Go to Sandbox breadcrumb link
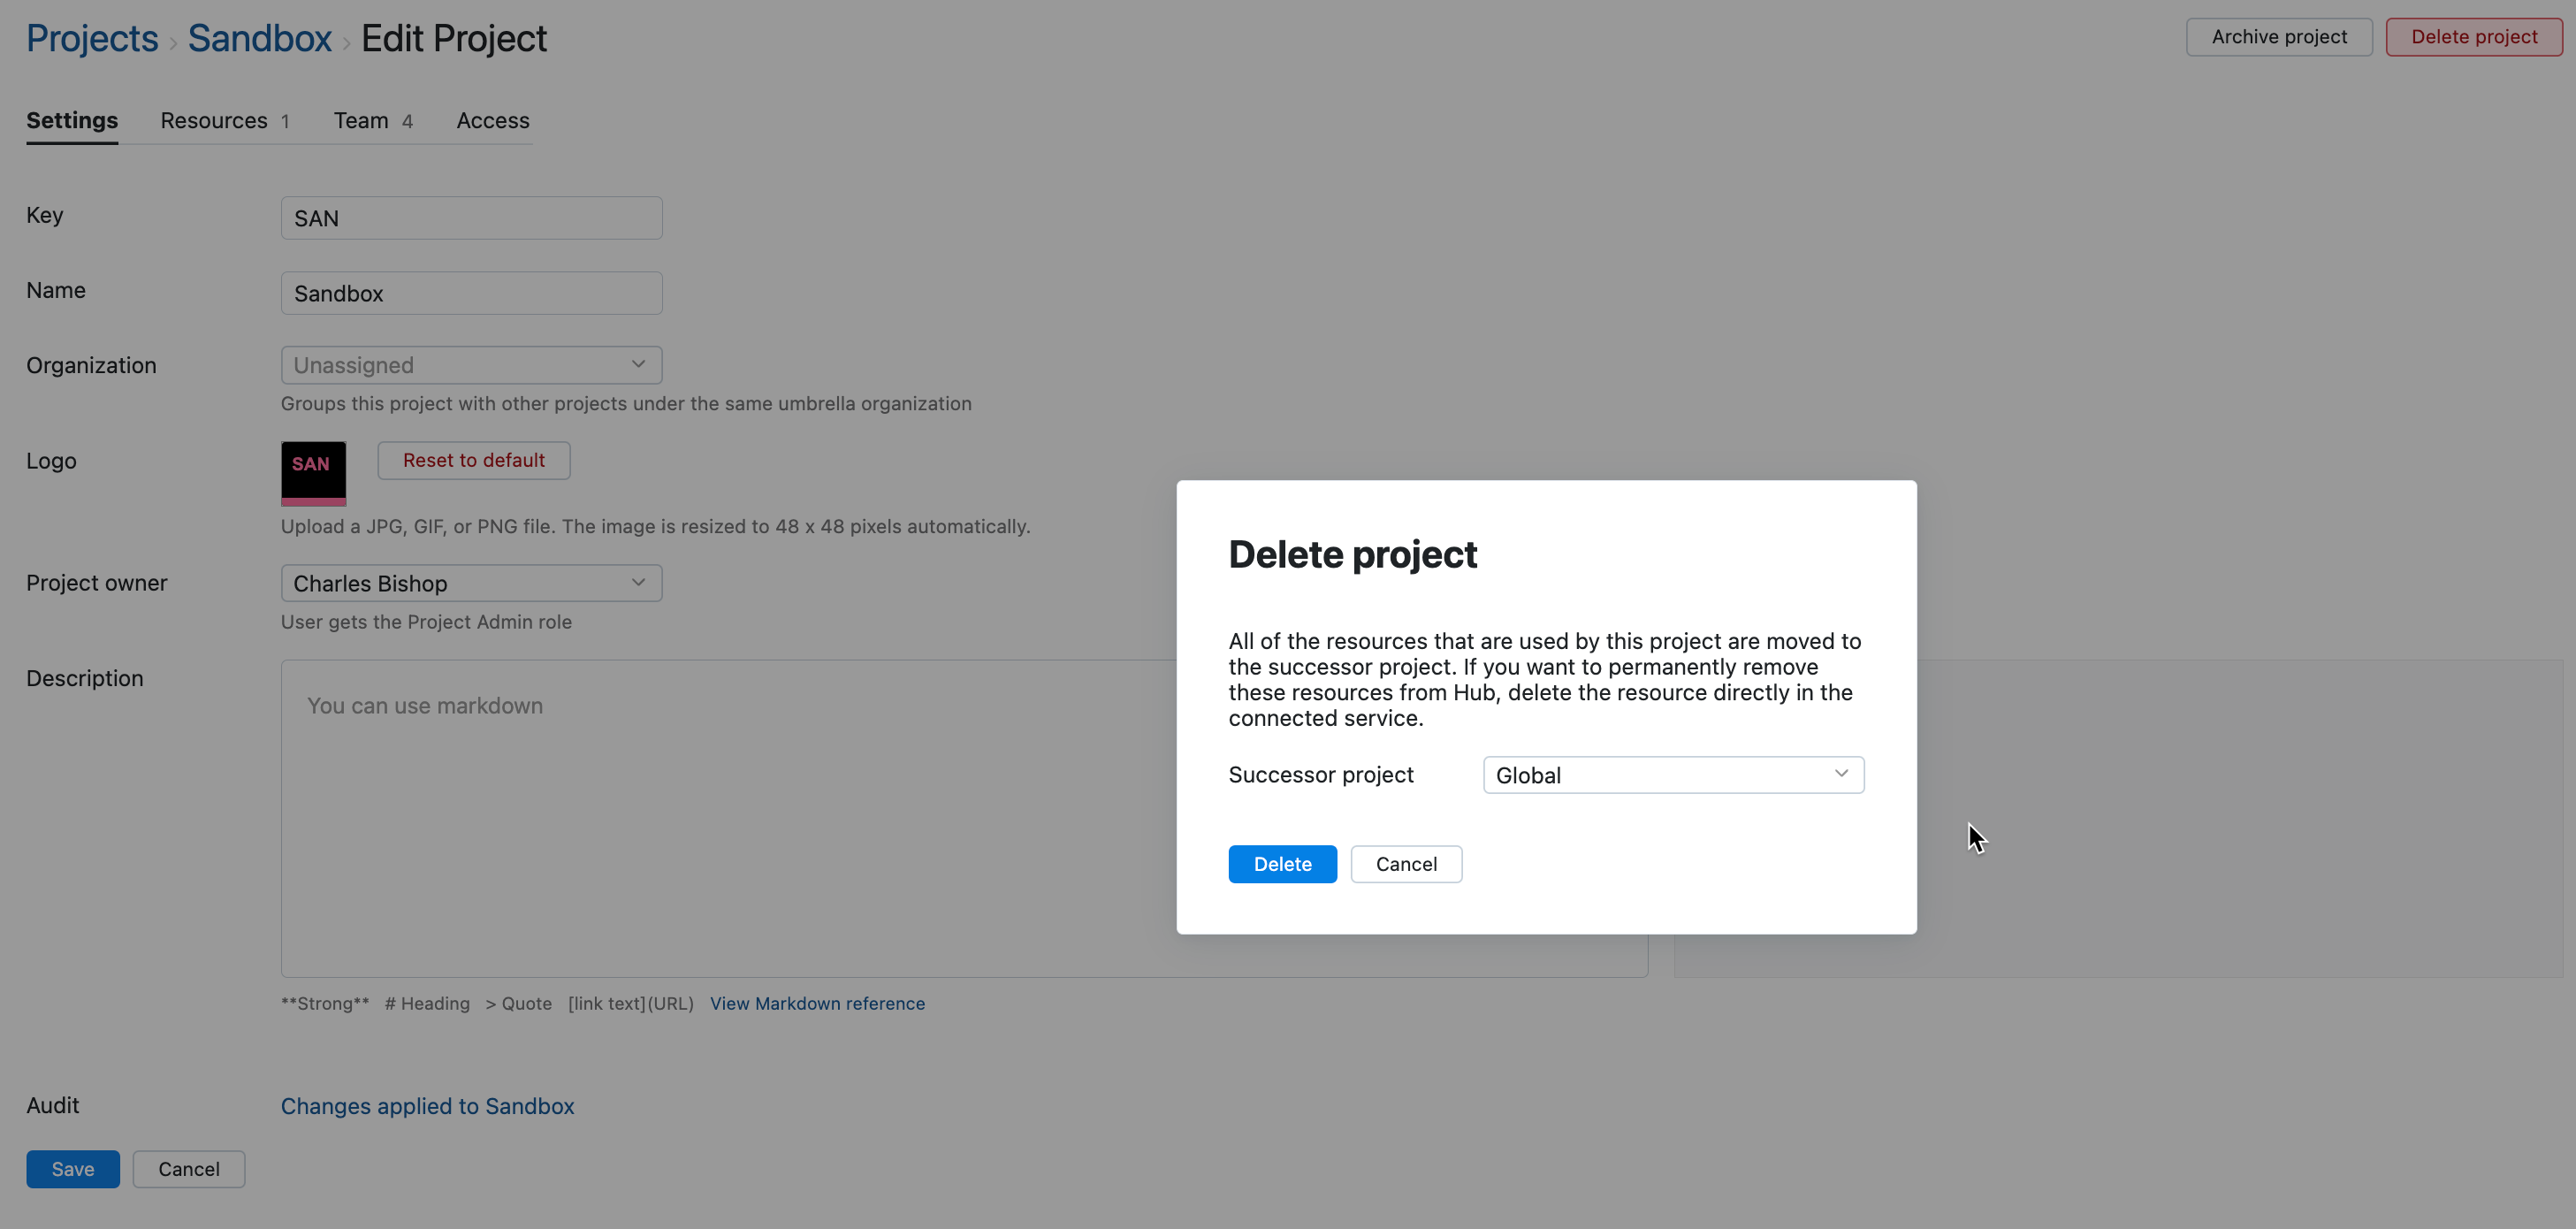 tap(259, 39)
